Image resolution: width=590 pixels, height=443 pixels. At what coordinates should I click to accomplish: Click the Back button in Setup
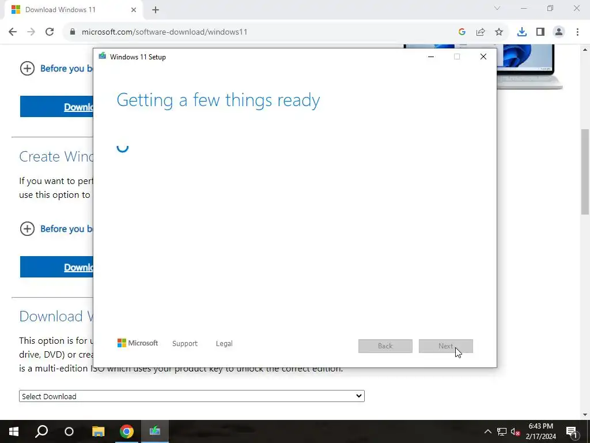click(385, 346)
